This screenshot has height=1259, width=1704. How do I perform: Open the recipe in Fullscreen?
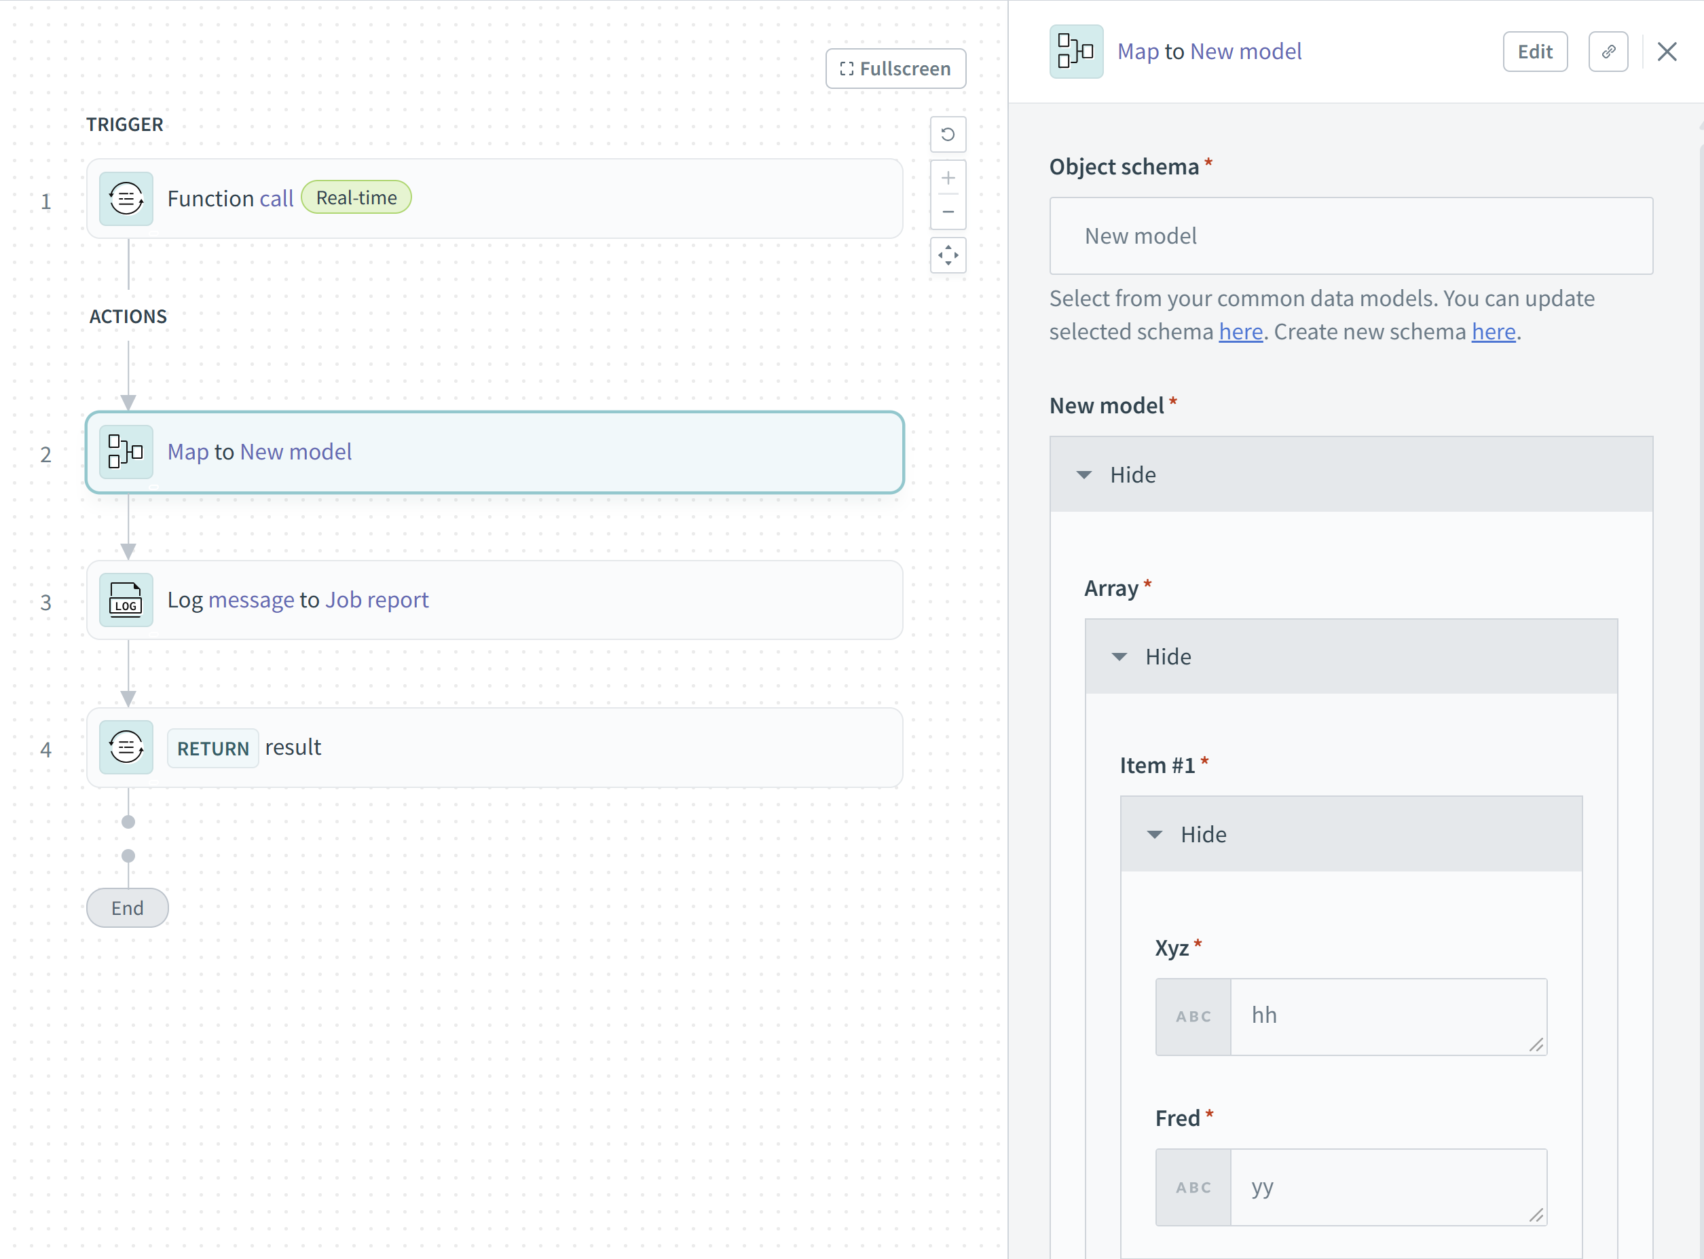pos(895,69)
